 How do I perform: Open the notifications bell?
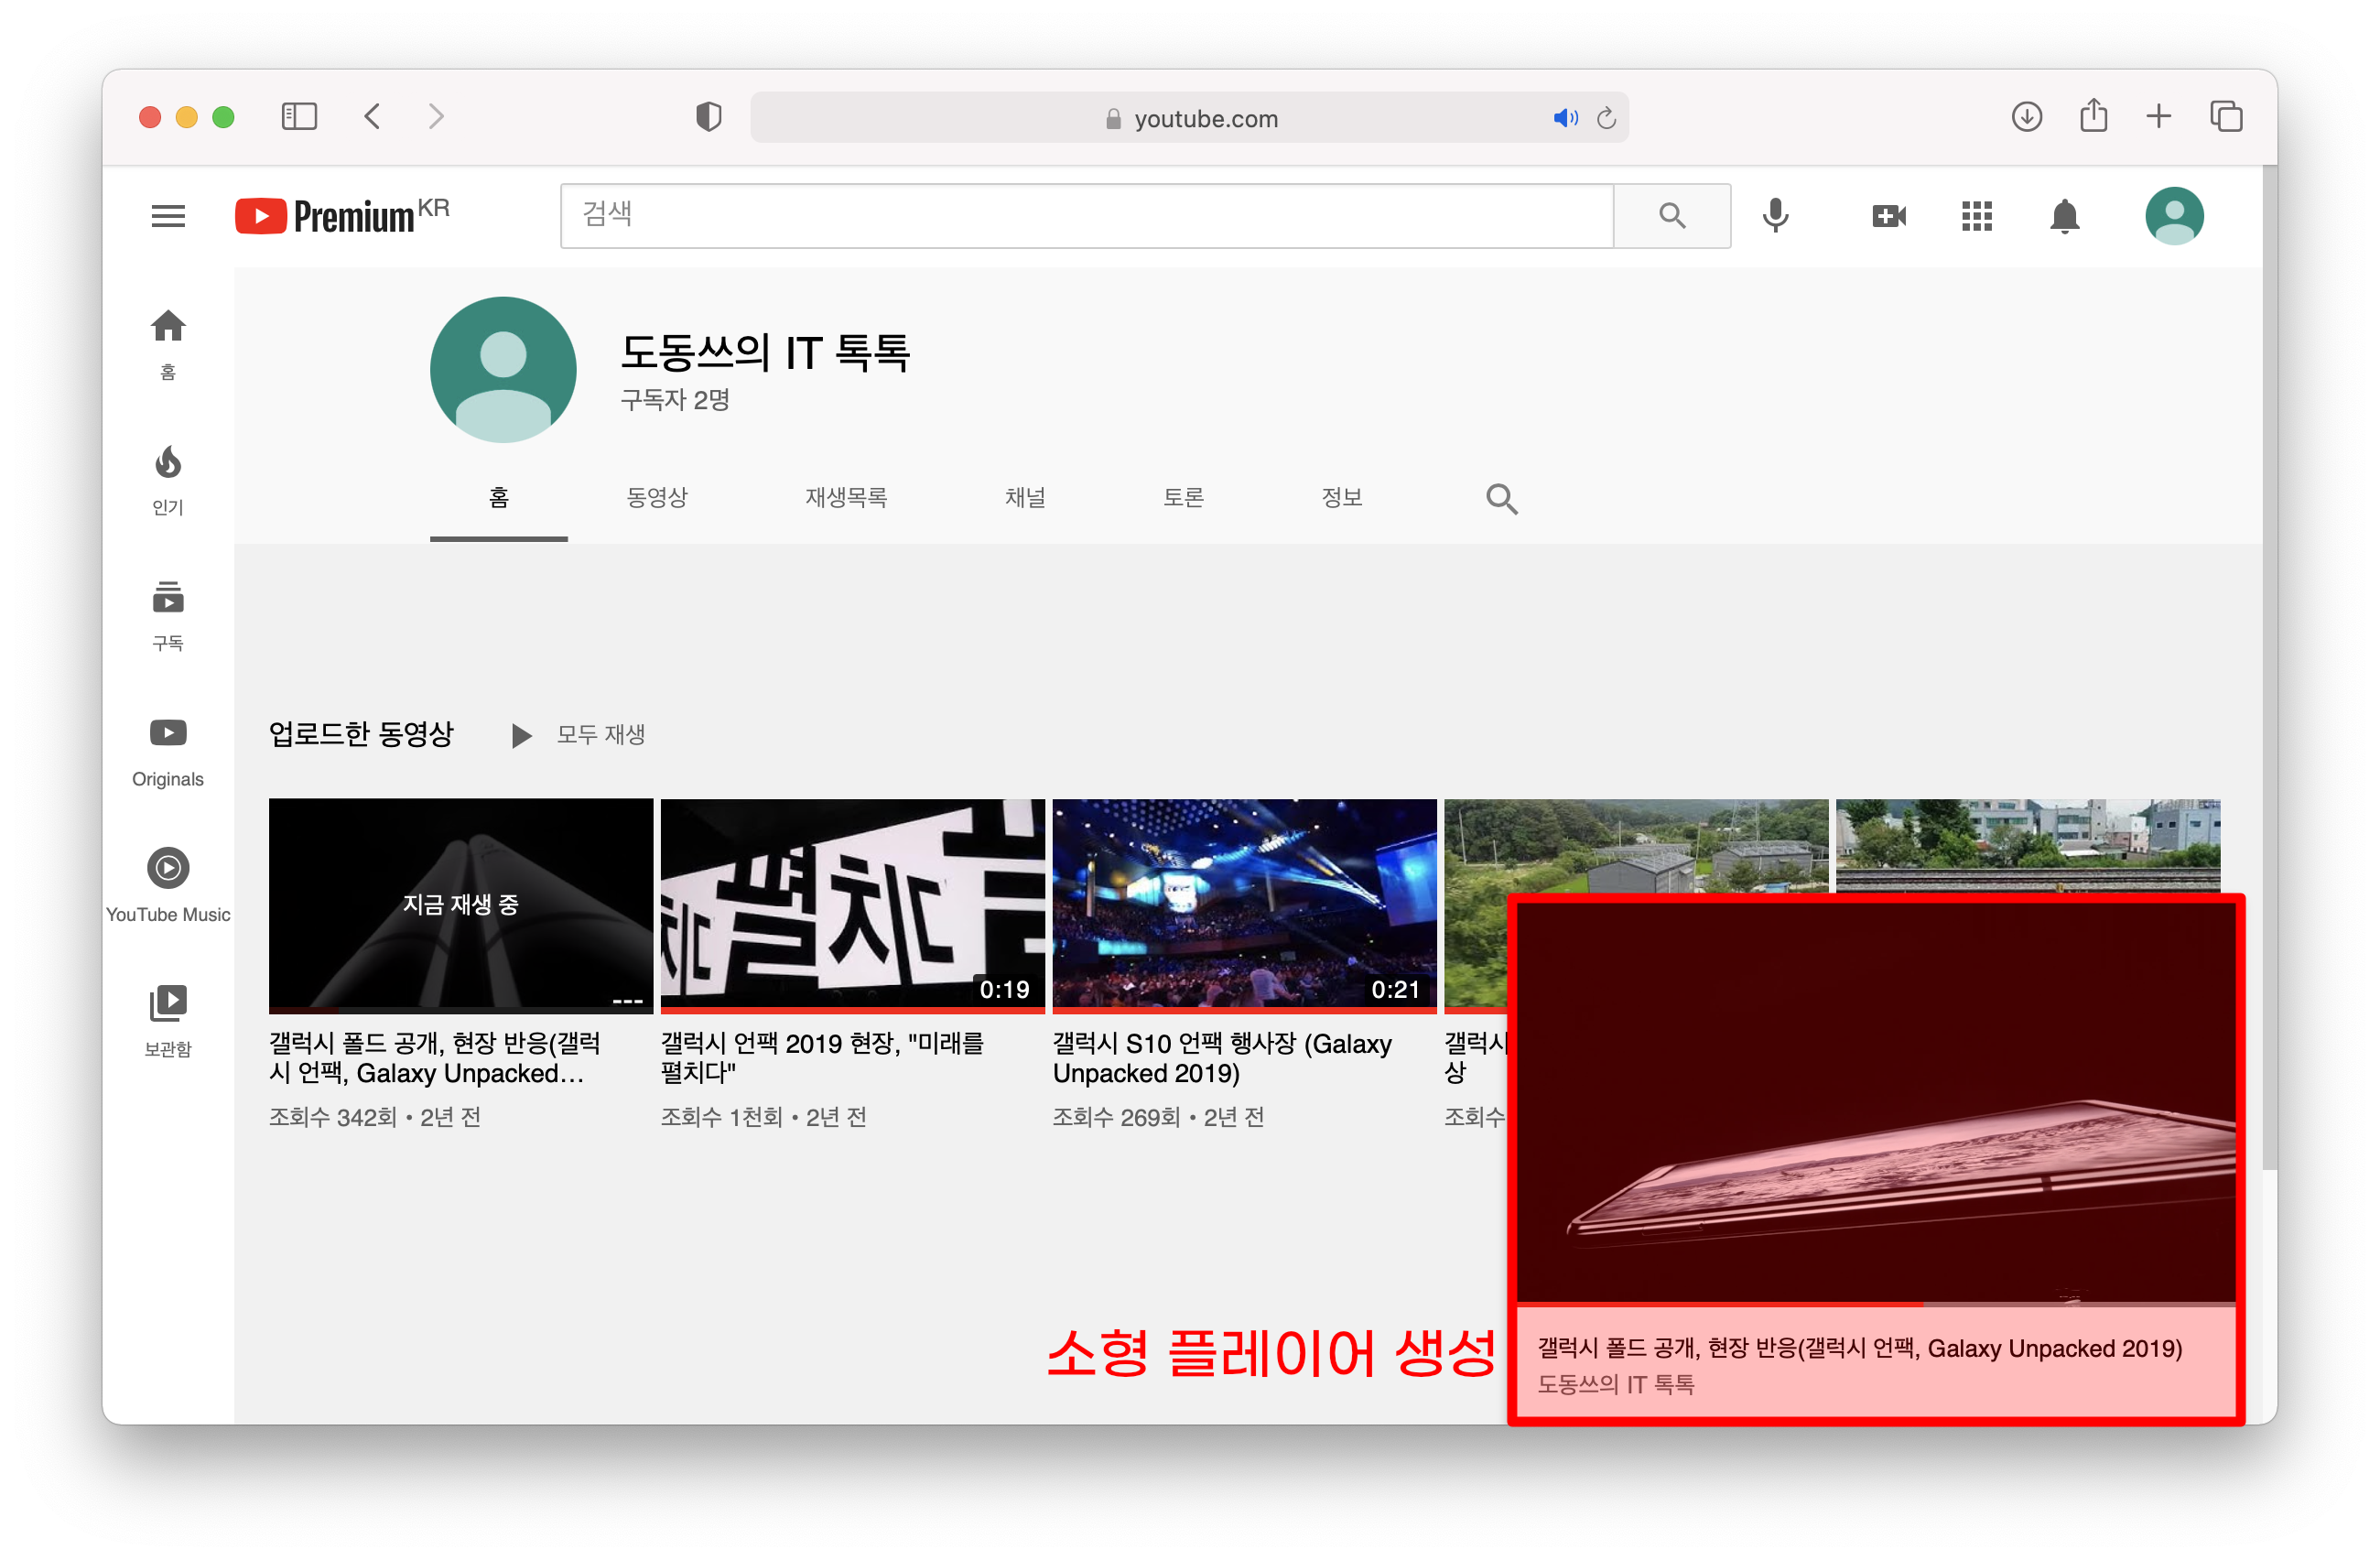[x=2064, y=216]
